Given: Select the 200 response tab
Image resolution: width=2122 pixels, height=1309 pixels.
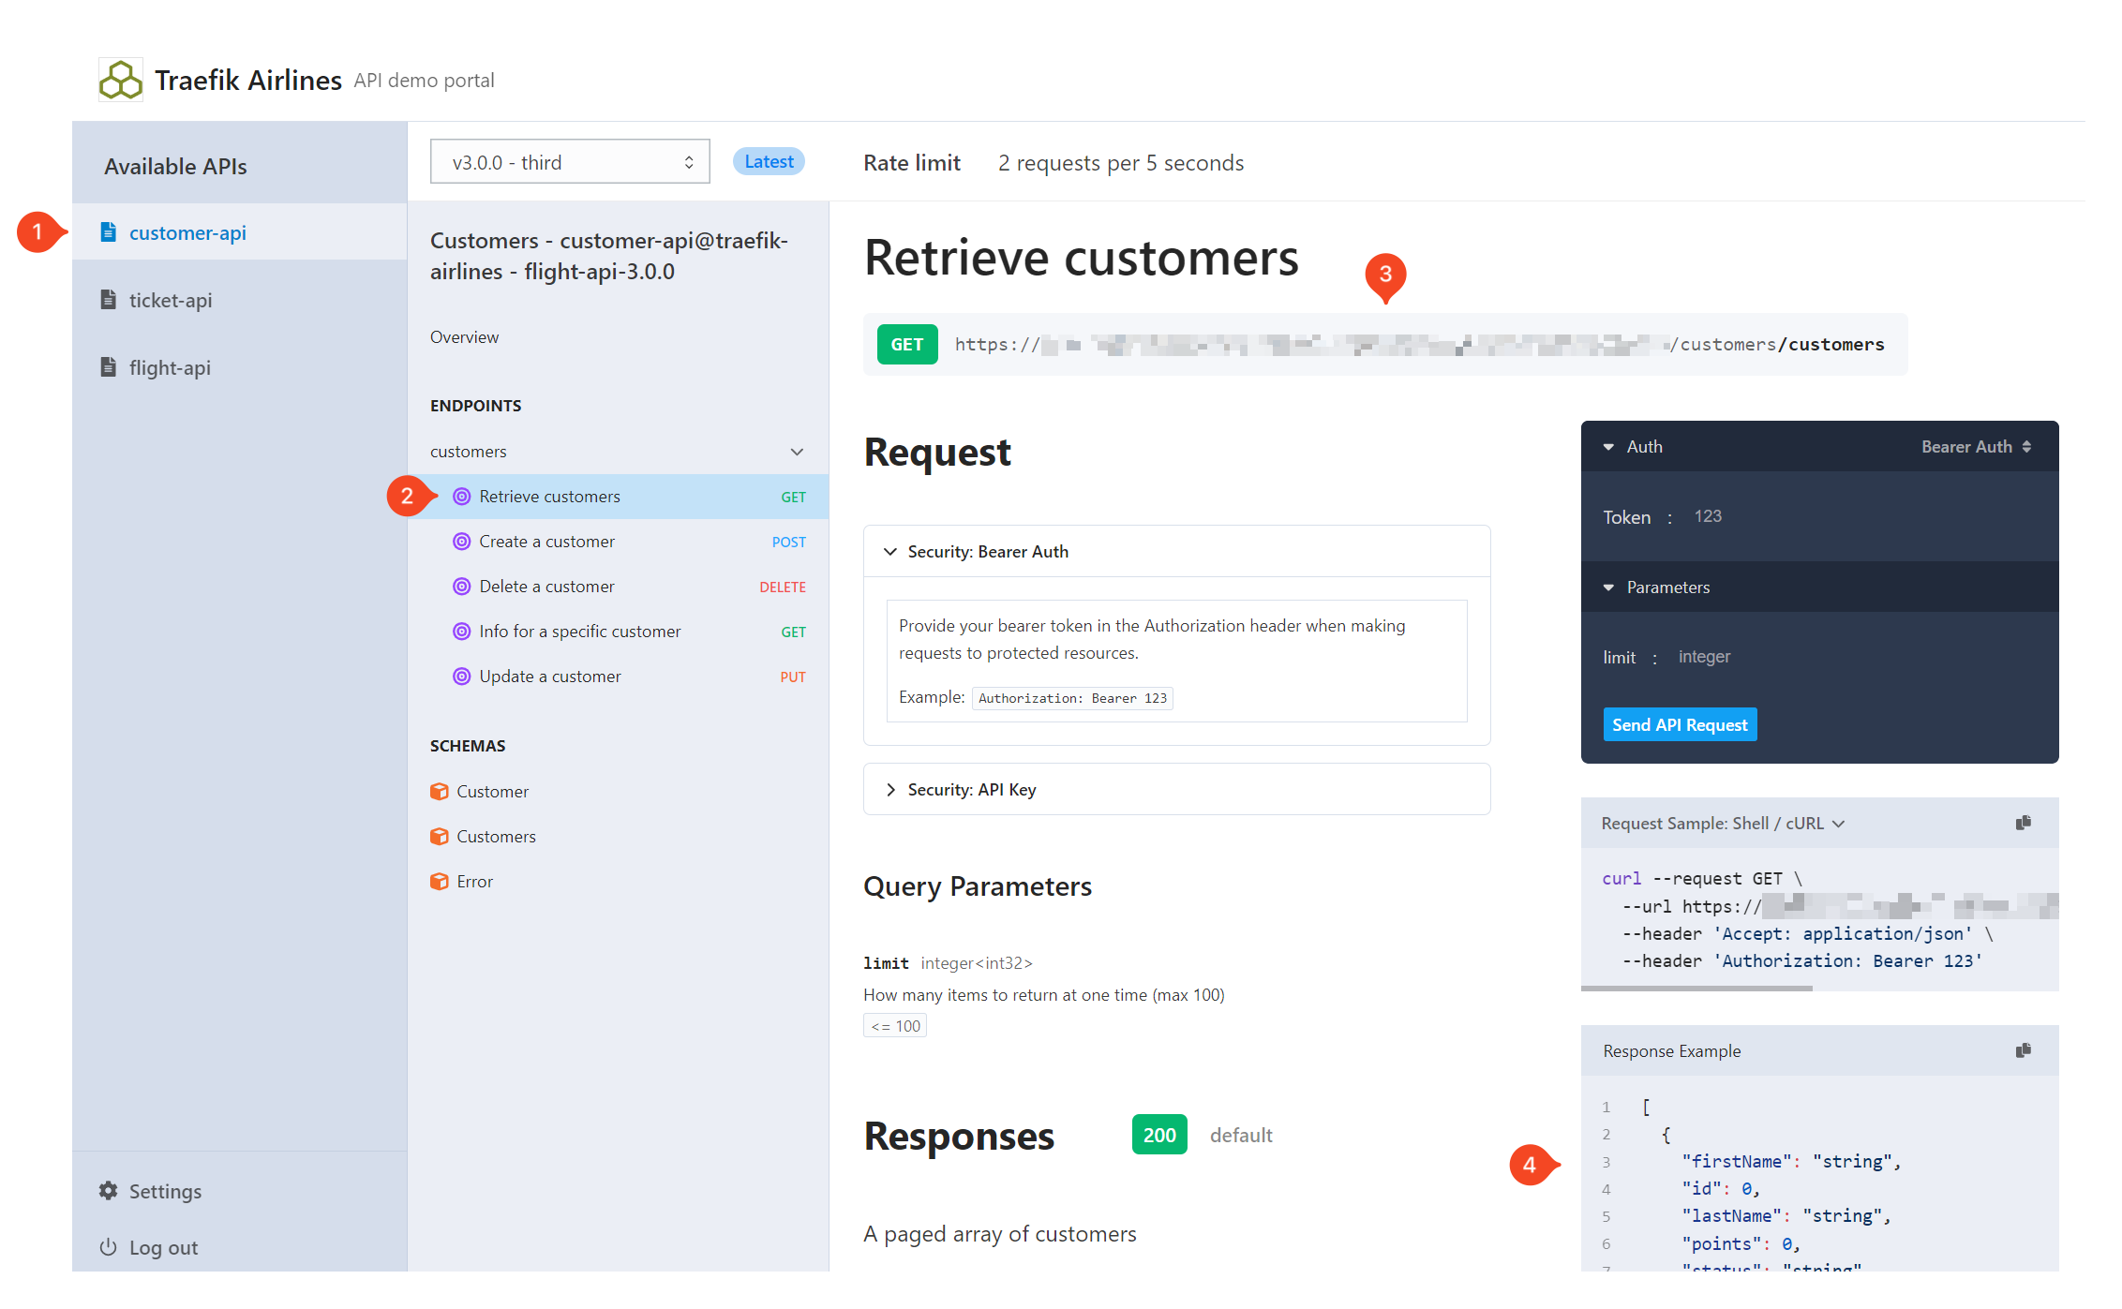Looking at the screenshot, I should 1158,1135.
